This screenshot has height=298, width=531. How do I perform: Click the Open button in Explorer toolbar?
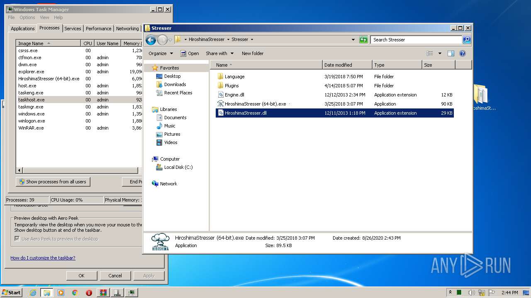(x=190, y=53)
